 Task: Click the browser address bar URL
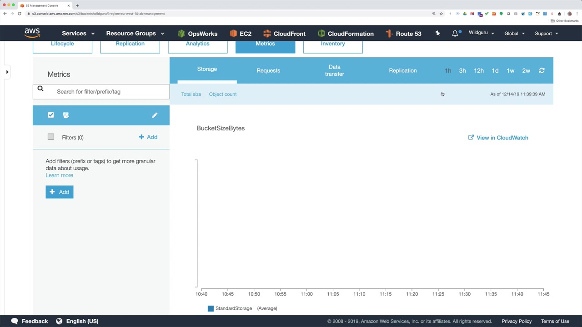click(98, 14)
